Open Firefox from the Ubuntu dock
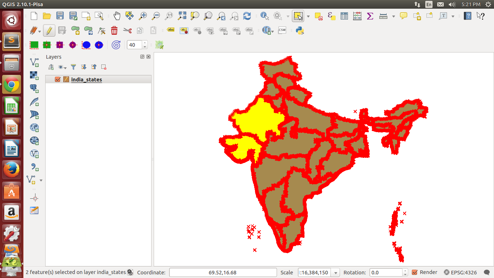The width and height of the screenshot is (494, 278). [x=12, y=169]
